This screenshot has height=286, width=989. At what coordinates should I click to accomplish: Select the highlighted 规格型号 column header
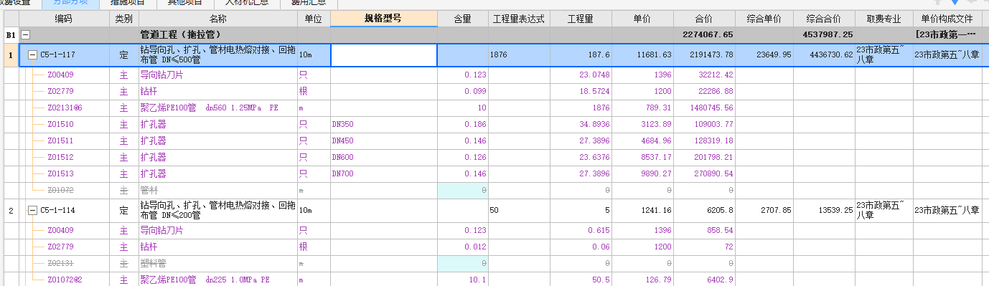pyautogui.click(x=383, y=19)
